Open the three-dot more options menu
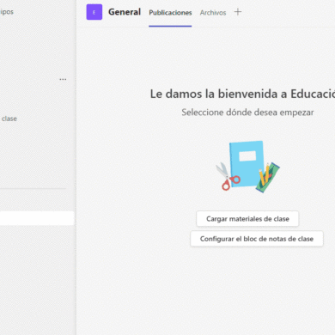This screenshot has width=335, height=335. click(63, 79)
